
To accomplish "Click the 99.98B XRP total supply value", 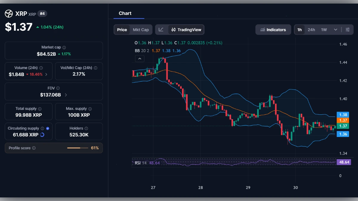I will 29,115.
